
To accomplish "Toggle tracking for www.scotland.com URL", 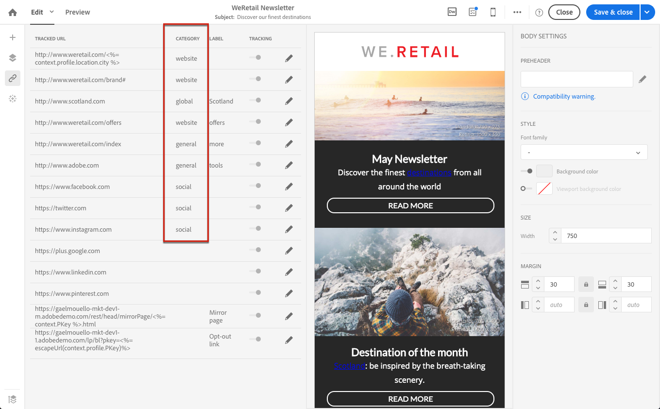I will pyautogui.click(x=255, y=100).
